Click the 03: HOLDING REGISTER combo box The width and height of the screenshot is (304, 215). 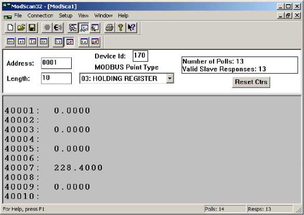(127, 78)
